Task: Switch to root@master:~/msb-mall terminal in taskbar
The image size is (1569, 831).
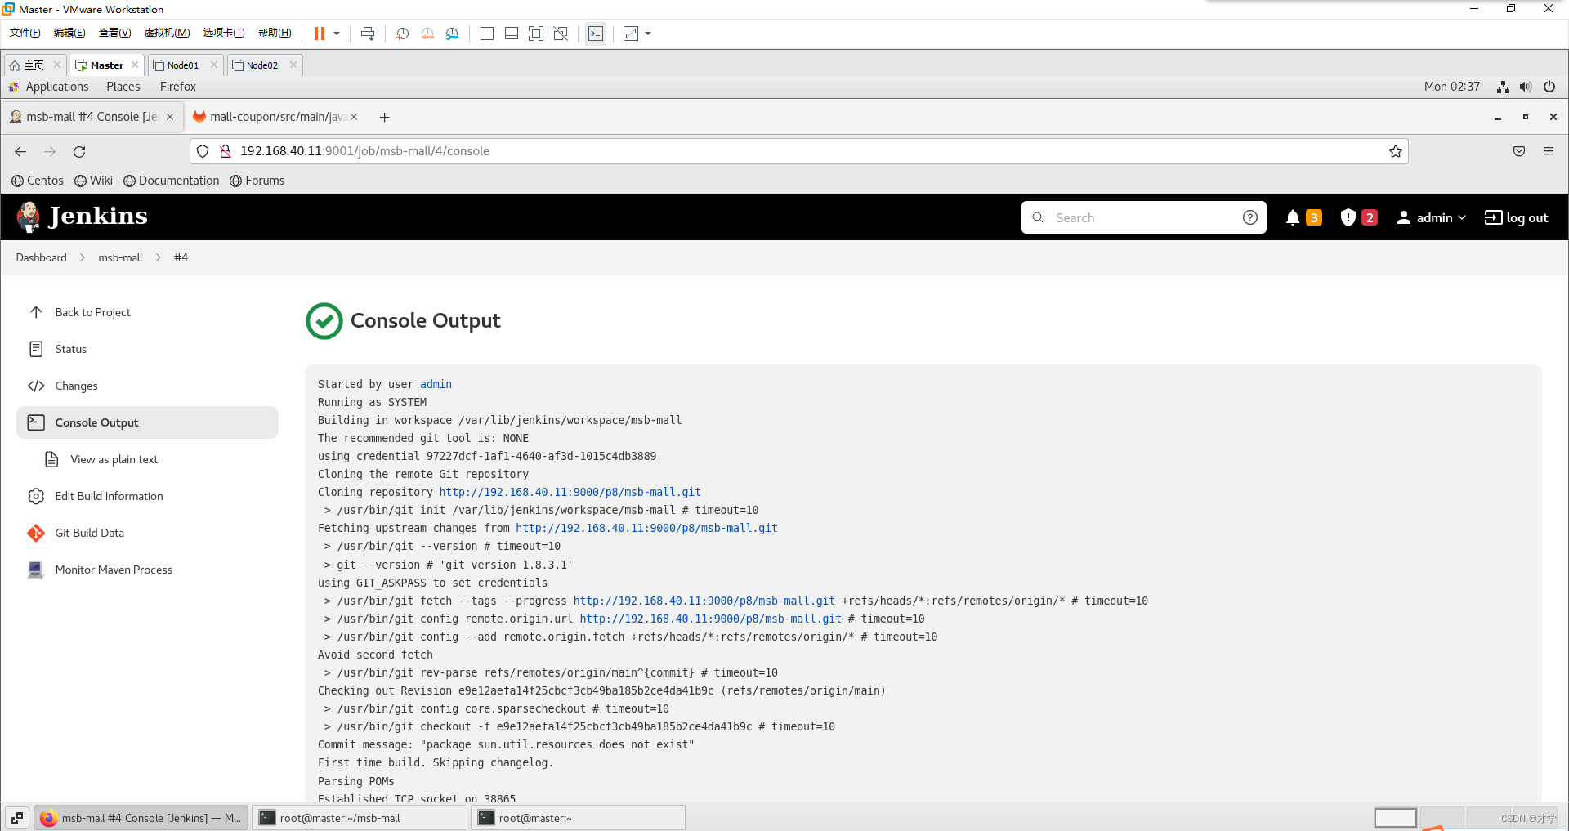Action: tap(360, 818)
